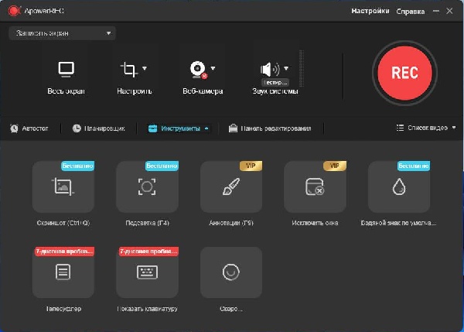Enable the Показать клавиатуру keyboard tool
Image resolution: width=464 pixels, height=332 pixels.
coord(147,272)
